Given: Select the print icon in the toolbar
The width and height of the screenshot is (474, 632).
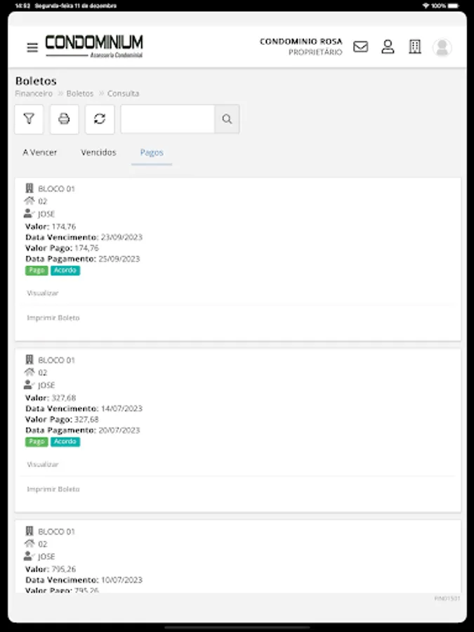Looking at the screenshot, I should point(64,119).
